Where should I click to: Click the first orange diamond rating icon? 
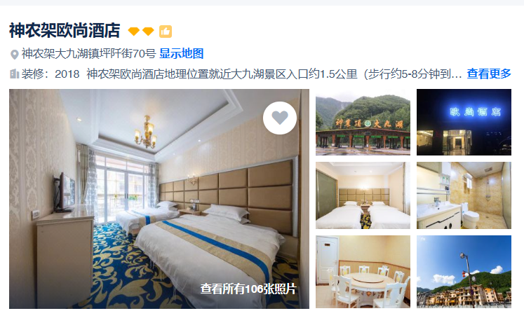(134, 32)
